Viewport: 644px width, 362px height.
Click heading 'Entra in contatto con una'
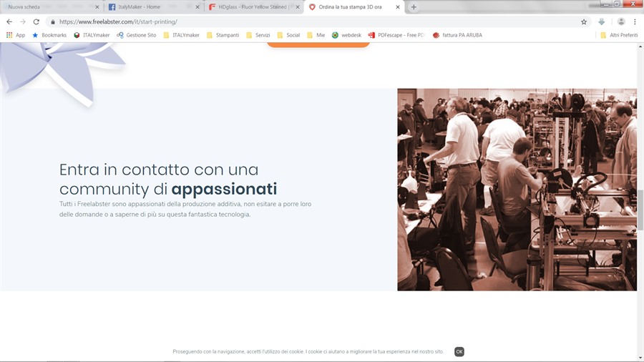(159, 170)
